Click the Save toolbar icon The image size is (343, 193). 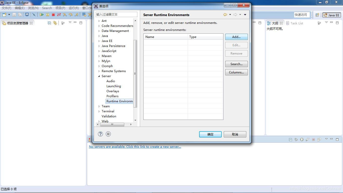point(14,15)
